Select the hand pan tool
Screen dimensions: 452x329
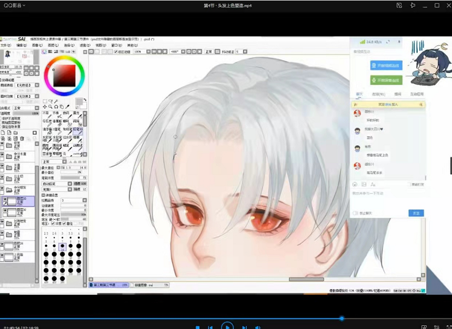[62, 107]
